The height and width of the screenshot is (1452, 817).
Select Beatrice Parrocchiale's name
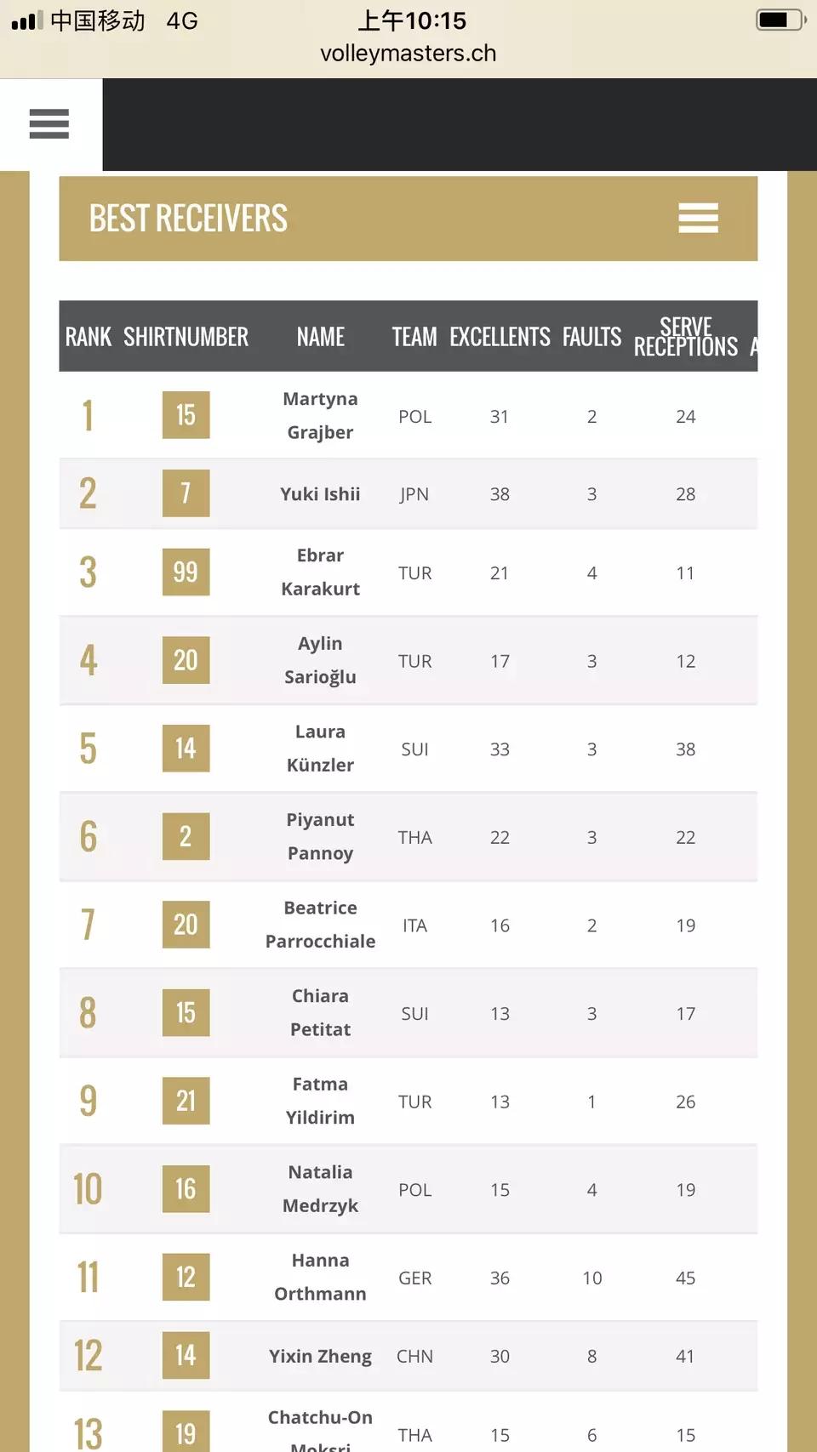(320, 925)
